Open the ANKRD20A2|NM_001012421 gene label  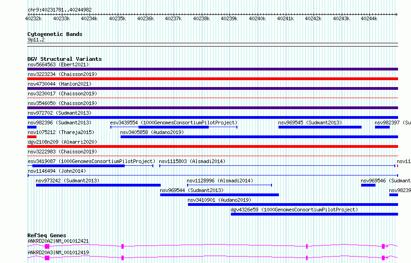point(58,241)
